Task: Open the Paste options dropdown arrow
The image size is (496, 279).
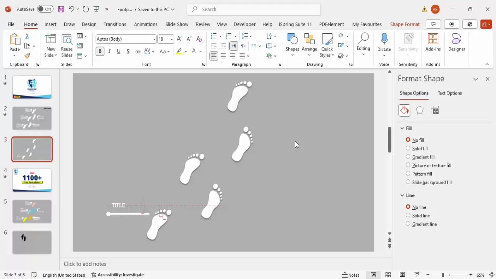Action: 14,55
